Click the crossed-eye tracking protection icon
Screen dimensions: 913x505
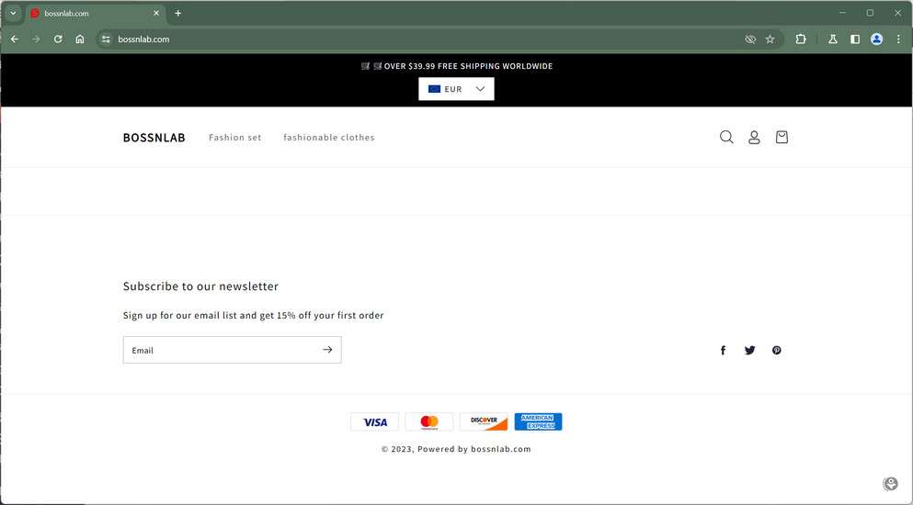(750, 39)
